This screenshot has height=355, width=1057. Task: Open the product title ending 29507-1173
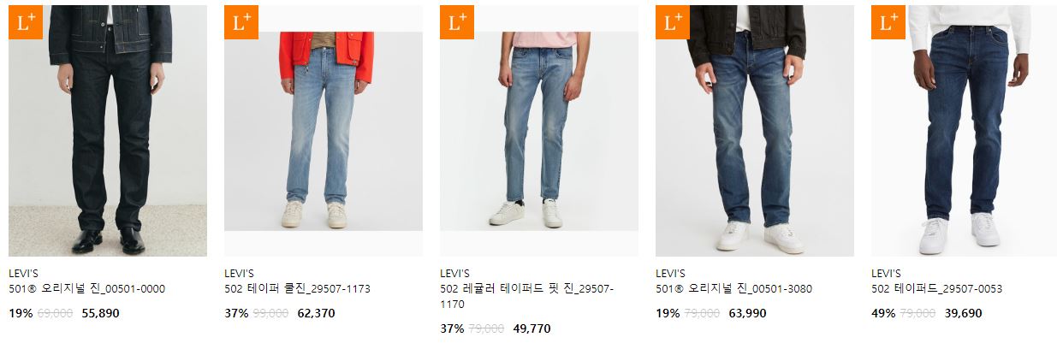[297, 289]
